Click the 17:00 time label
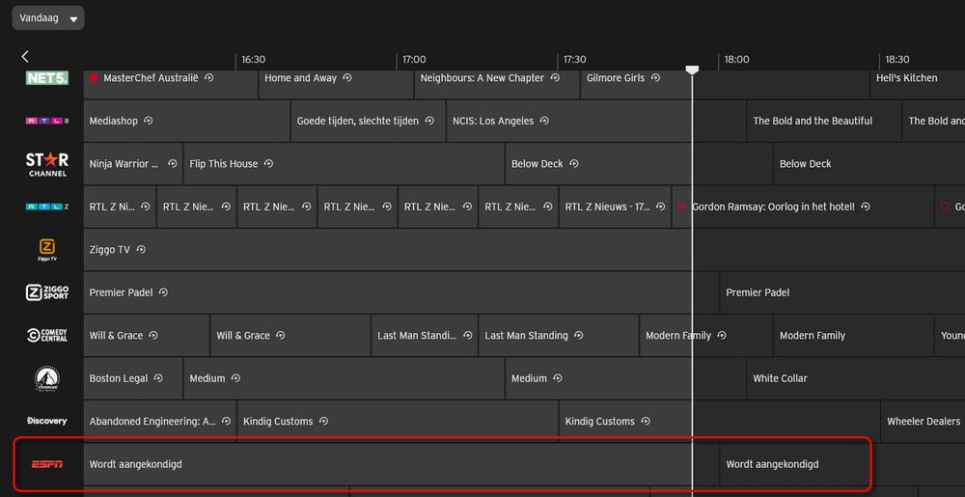 point(414,60)
